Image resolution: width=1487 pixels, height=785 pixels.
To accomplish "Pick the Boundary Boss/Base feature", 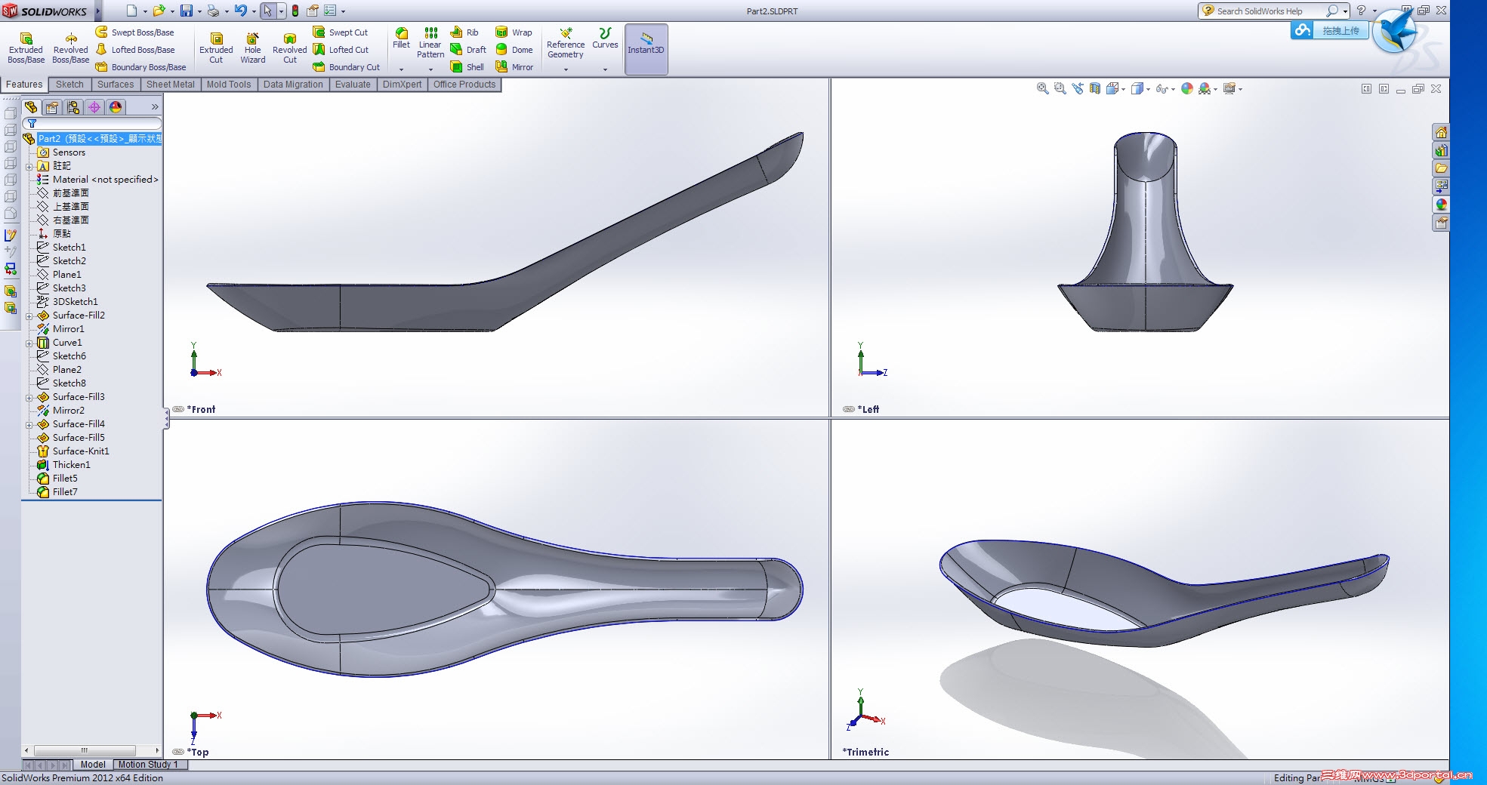I will click(x=141, y=67).
